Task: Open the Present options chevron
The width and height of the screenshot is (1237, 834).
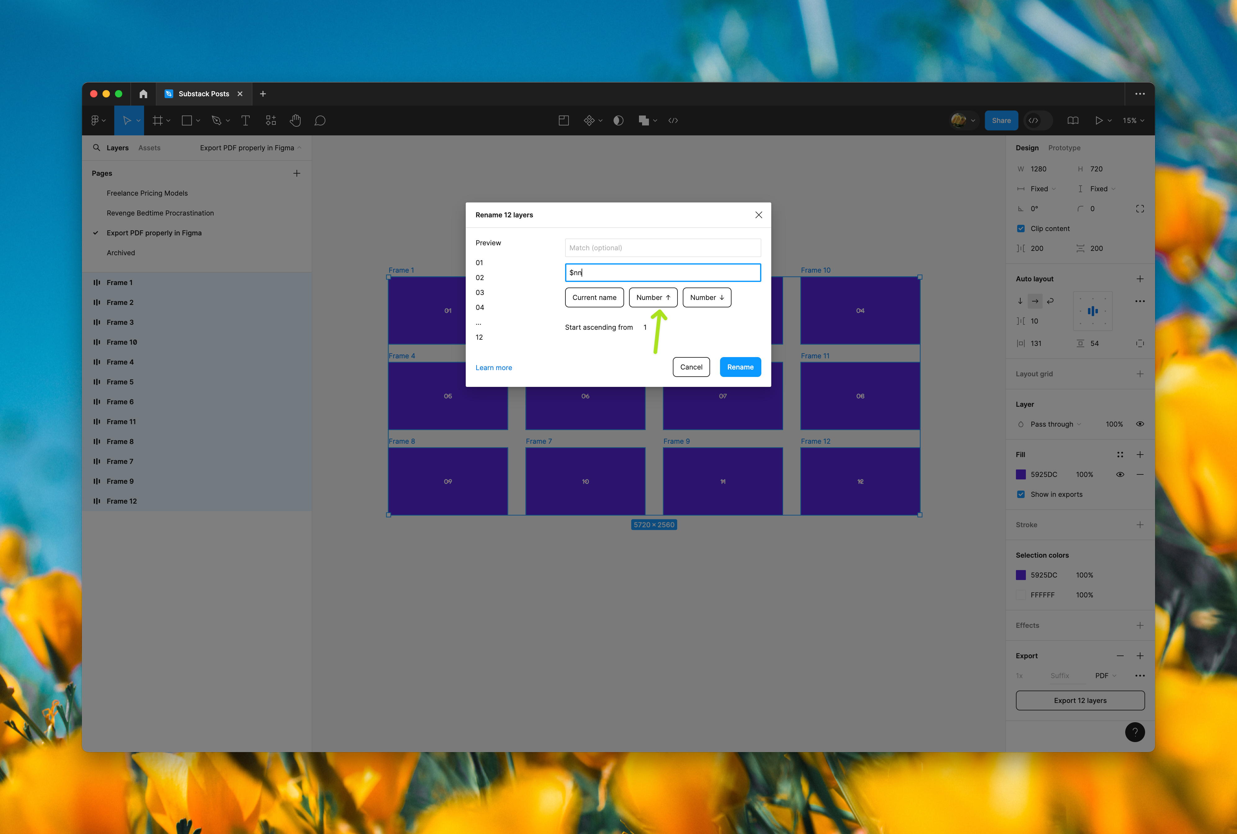Action: pos(1110,121)
